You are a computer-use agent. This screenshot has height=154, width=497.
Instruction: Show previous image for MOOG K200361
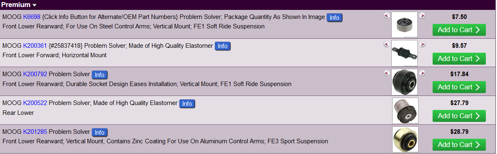387,44
